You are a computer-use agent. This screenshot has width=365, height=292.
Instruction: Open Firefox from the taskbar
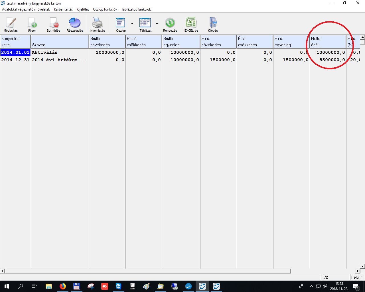coord(63,286)
